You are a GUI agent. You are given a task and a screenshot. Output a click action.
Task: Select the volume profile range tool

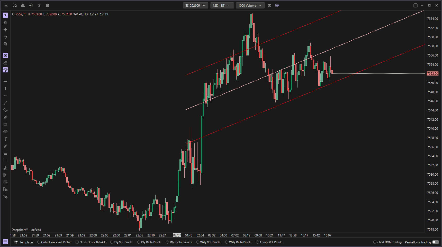[x=5, y=175]
